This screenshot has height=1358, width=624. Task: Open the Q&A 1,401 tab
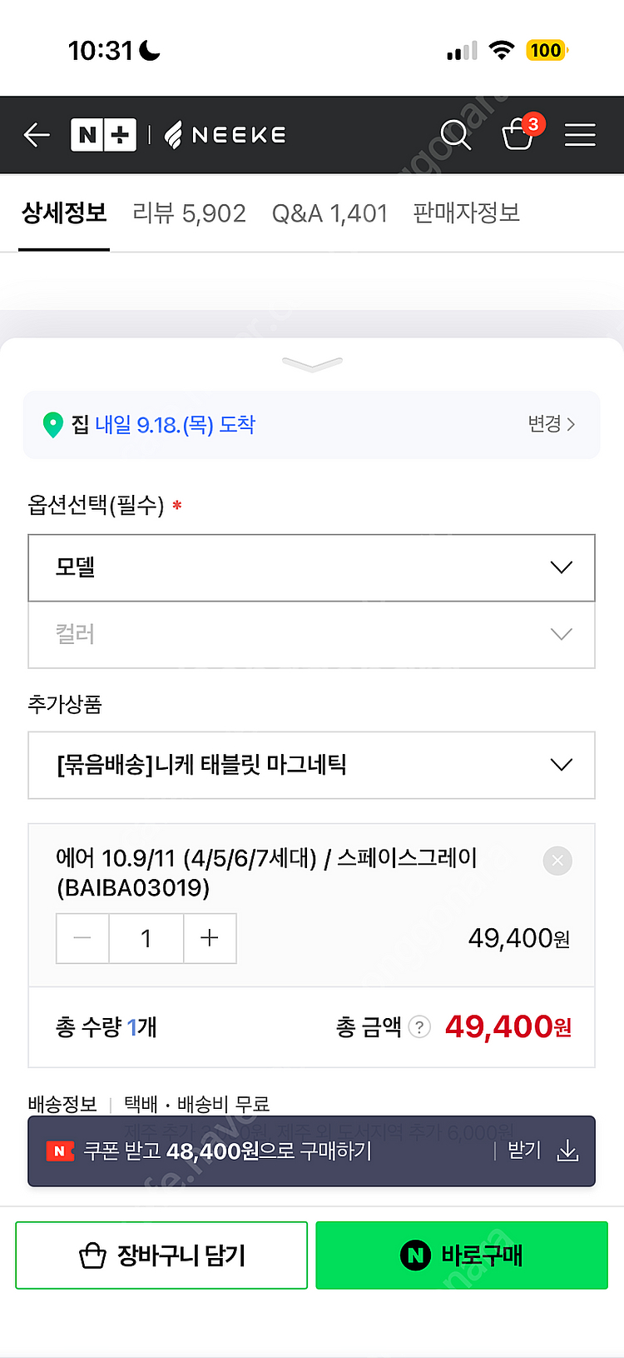[x=329, y=213]
